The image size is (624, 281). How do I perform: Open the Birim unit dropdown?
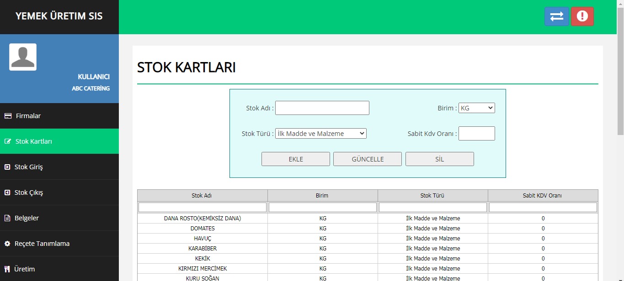point(476,108)
